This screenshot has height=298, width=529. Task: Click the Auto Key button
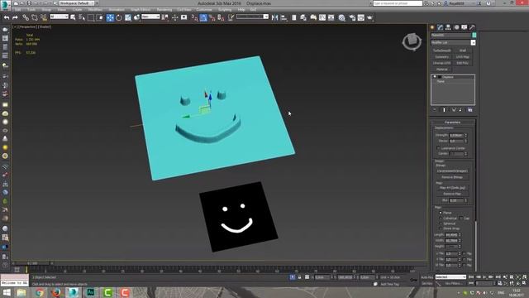click(427, 277)
